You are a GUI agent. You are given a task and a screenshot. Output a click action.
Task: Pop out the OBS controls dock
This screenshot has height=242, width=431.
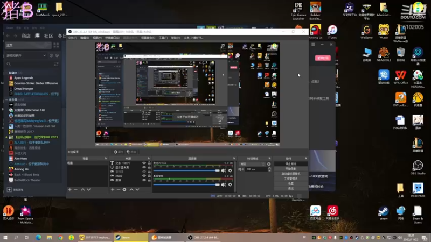305,158
